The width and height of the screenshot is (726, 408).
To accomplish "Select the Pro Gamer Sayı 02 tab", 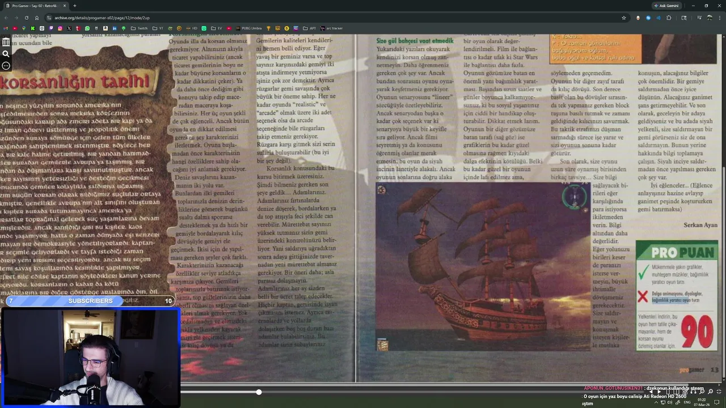I will (35, 6).
